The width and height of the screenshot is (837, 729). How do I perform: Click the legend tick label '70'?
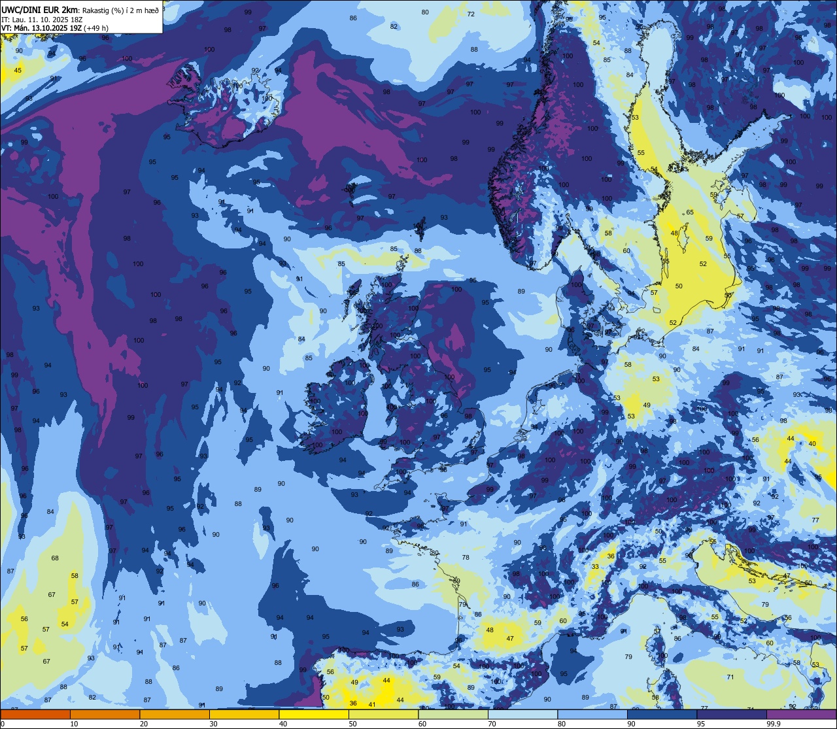click(x=492, y=724)
